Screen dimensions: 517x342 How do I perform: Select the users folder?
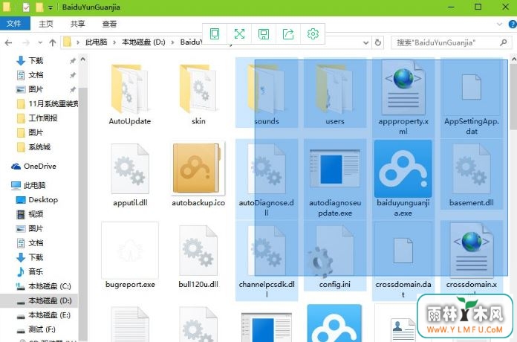pos(335,93)
